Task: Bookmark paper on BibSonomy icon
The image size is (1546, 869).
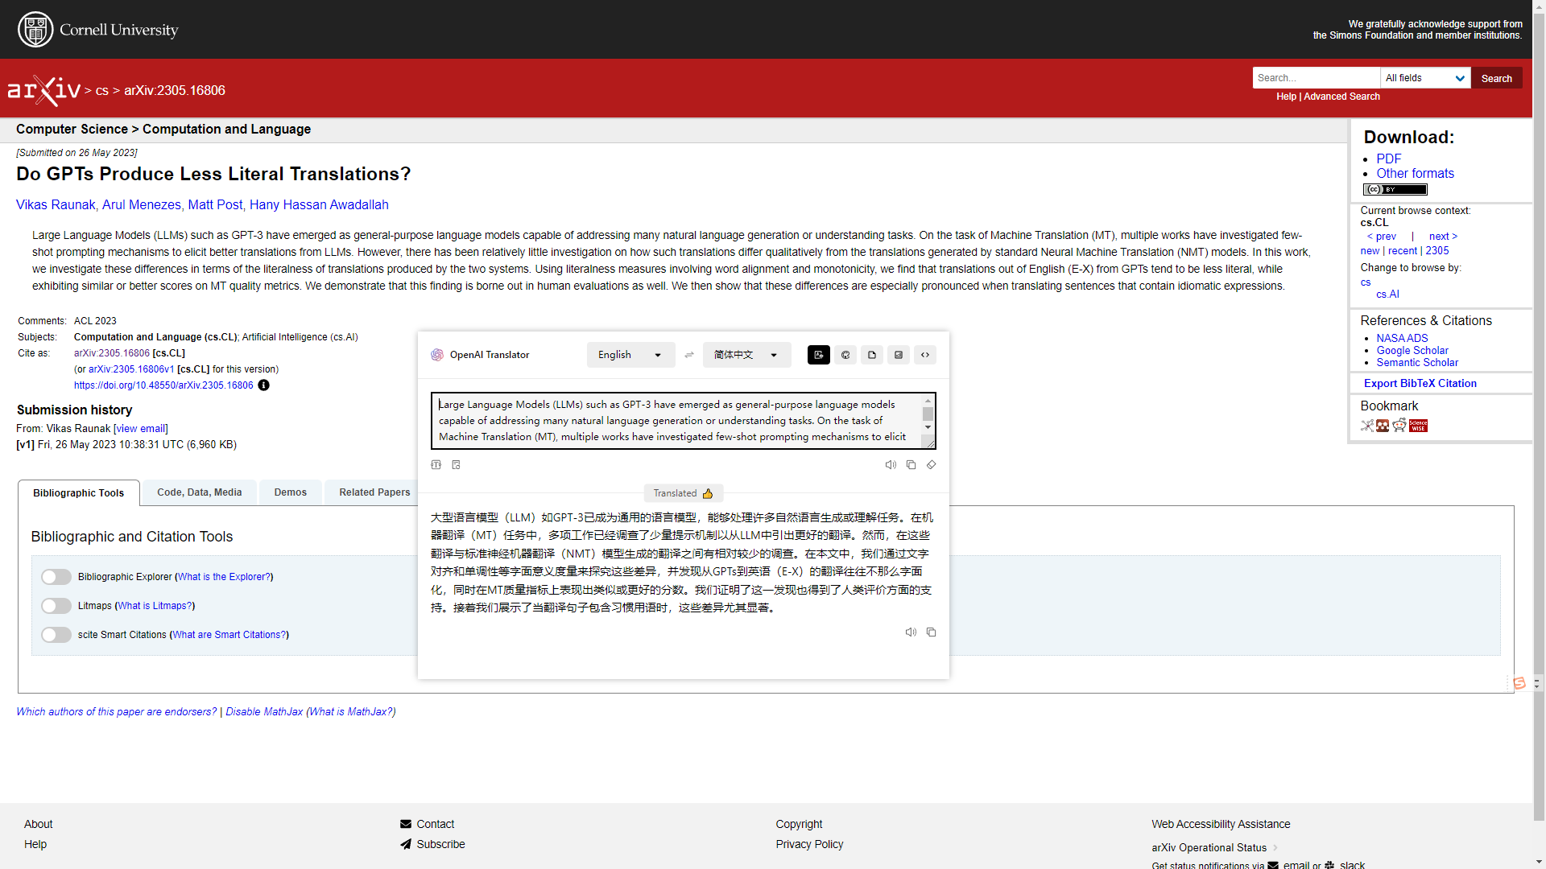Action: (1367, 426)
